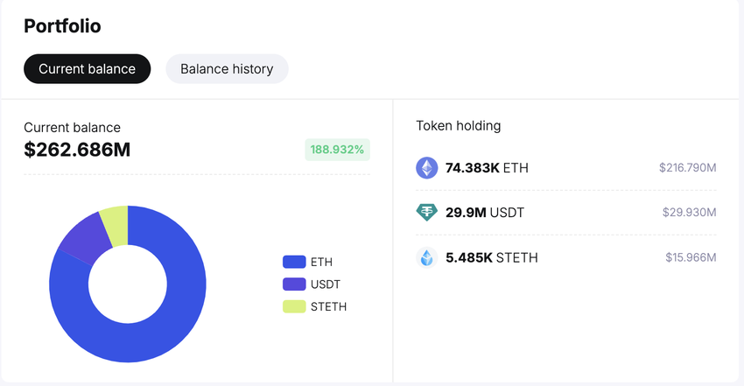Click the 5.485K STETH holding amount
Image resolution: width=744 pixels, height=386 pixels.
tap(491, 257)
